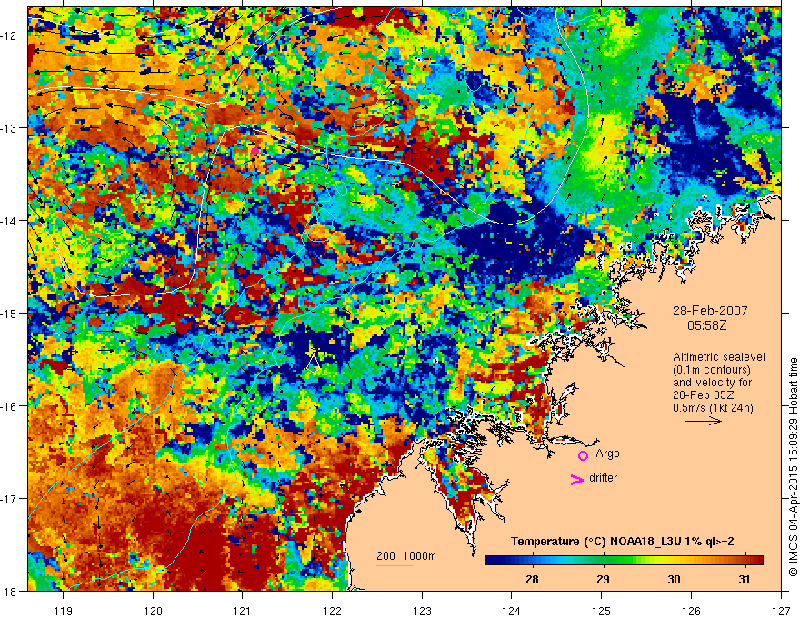The width and height of the screenshot is (800, 618).
Task: Click longitude axis label 120
Action: [153, 611]
